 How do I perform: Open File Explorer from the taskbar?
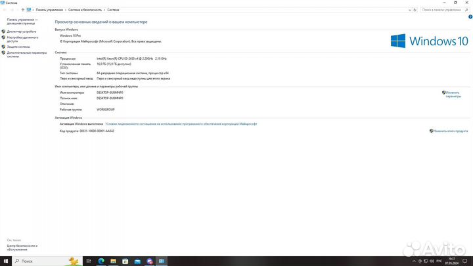point(114,261)
